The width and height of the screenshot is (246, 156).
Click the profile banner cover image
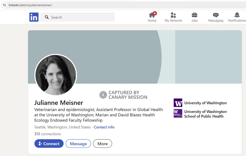point(135,57)
